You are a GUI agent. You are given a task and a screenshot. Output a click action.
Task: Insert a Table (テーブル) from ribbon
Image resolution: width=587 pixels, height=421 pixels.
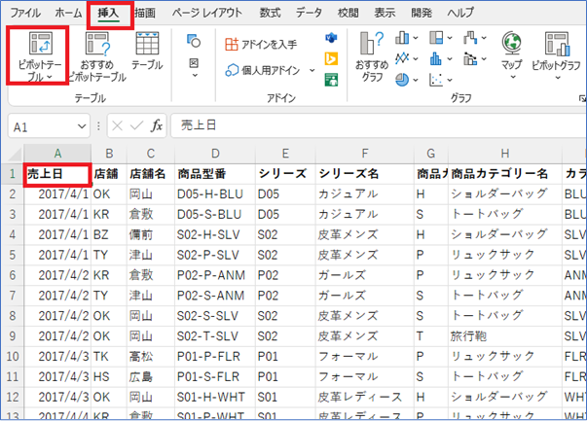click(x=147, y=51)
